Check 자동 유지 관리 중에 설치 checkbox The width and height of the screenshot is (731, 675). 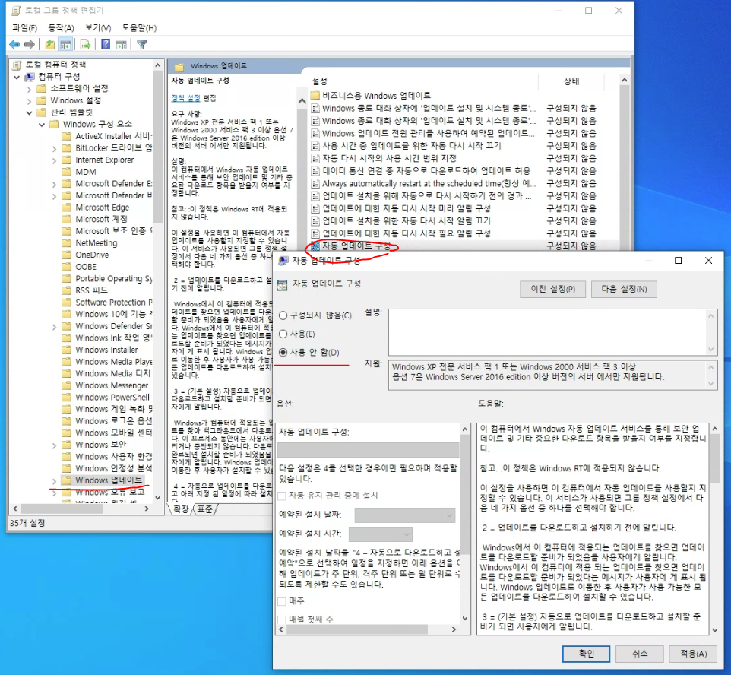coord(282,496)
